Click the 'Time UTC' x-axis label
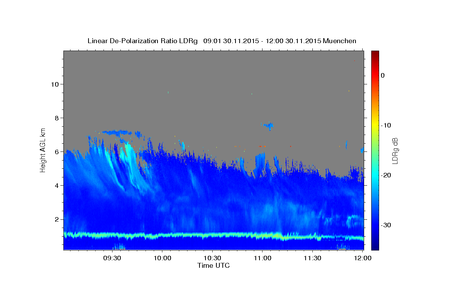The height and width of the screenshot is (300, 450). click(213, 265)
